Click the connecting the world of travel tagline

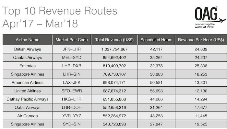(204, 26)
